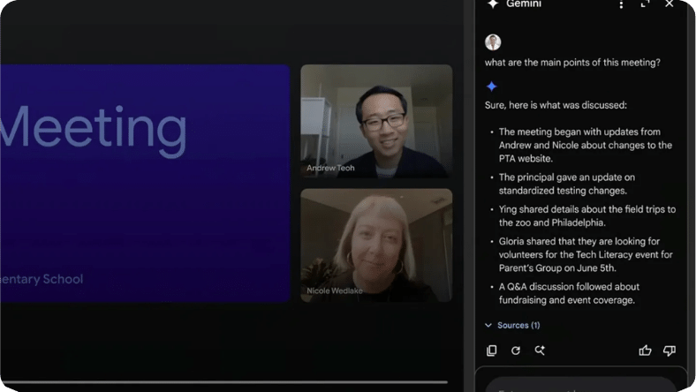Close the Gemini side panel
The width and height of the screenshot is (696, 392).
point(669,4)
